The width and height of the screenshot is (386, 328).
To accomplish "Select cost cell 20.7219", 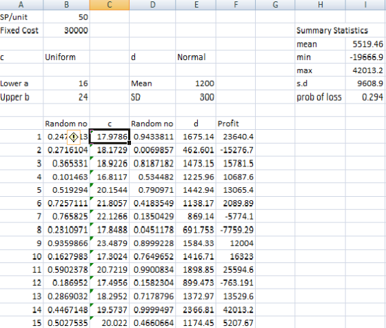I will [x=110, y=269].
